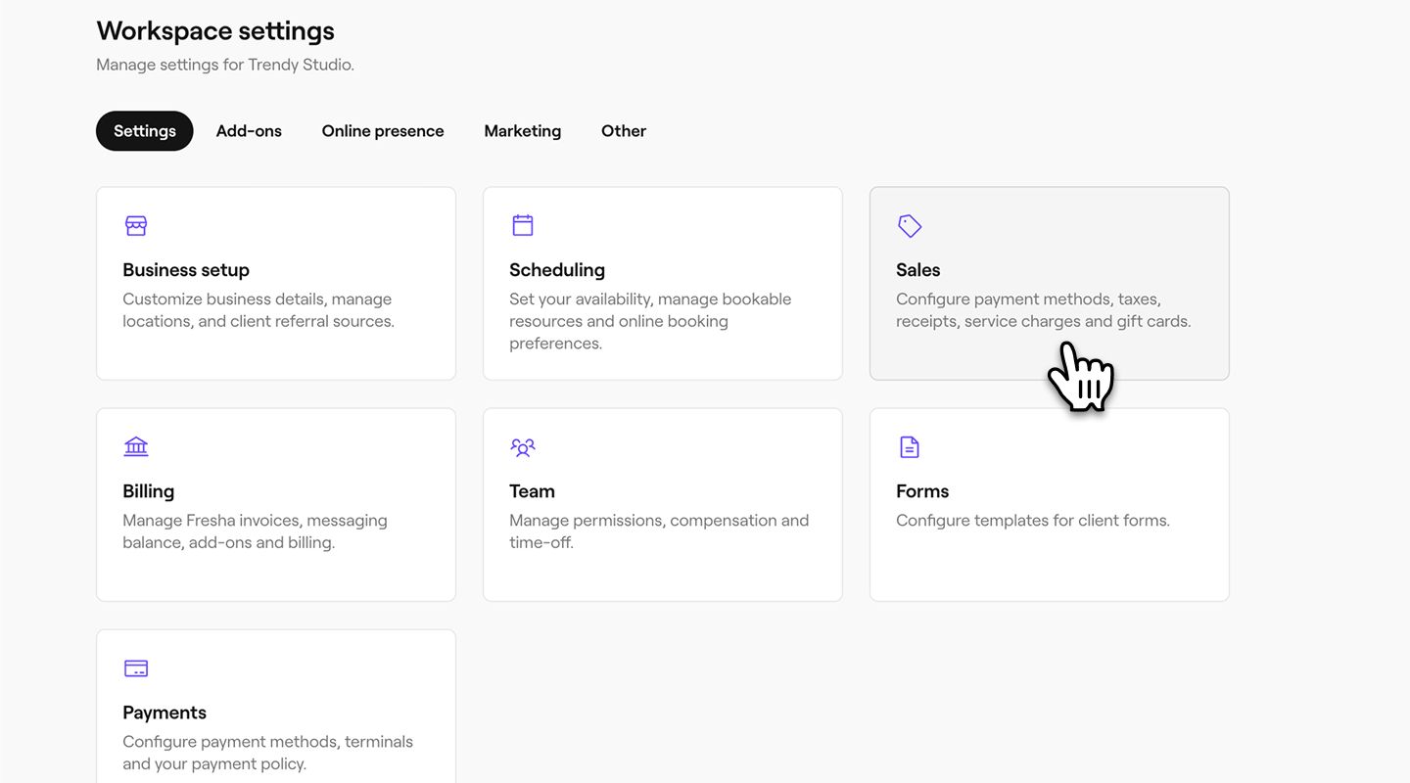
Task: Open the Other tab
Action: (x=624, y=131)
